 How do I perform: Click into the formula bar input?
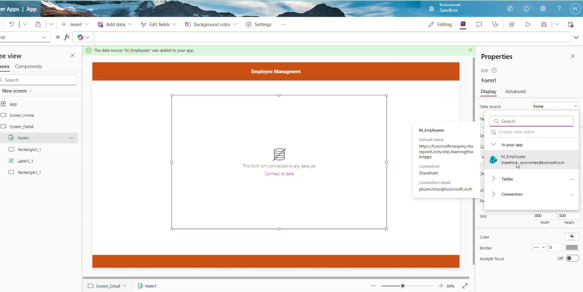pyautogui.click(x=331, y=37)
